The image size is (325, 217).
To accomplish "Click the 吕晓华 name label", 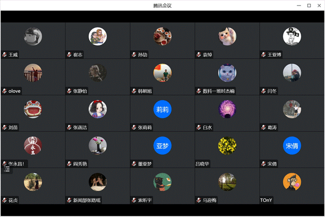I will 202,164.
